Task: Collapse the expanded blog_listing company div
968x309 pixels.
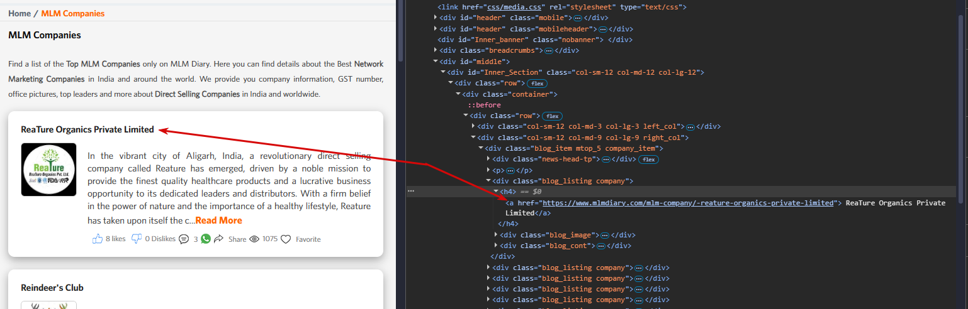Action: 488,180
